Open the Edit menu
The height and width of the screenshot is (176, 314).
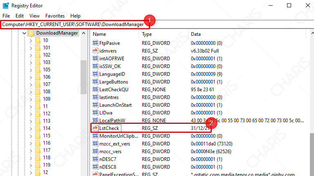20,16
